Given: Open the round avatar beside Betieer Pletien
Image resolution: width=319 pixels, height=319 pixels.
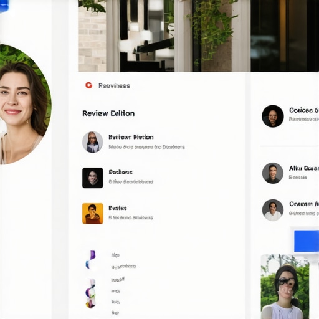Looking at the screenshot, I should (93, 142).
